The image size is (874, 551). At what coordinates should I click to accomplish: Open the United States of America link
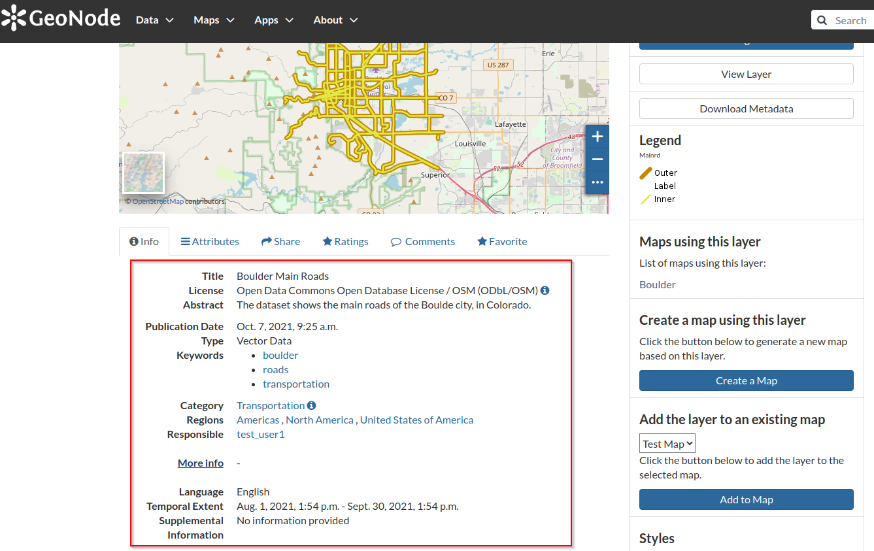pyautogui.click(x=416, y=420)
